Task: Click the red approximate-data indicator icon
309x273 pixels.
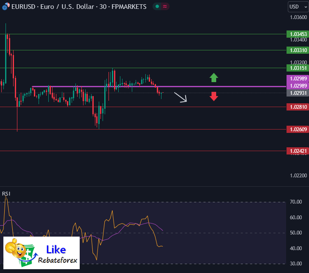Action: tap(165, 6)
